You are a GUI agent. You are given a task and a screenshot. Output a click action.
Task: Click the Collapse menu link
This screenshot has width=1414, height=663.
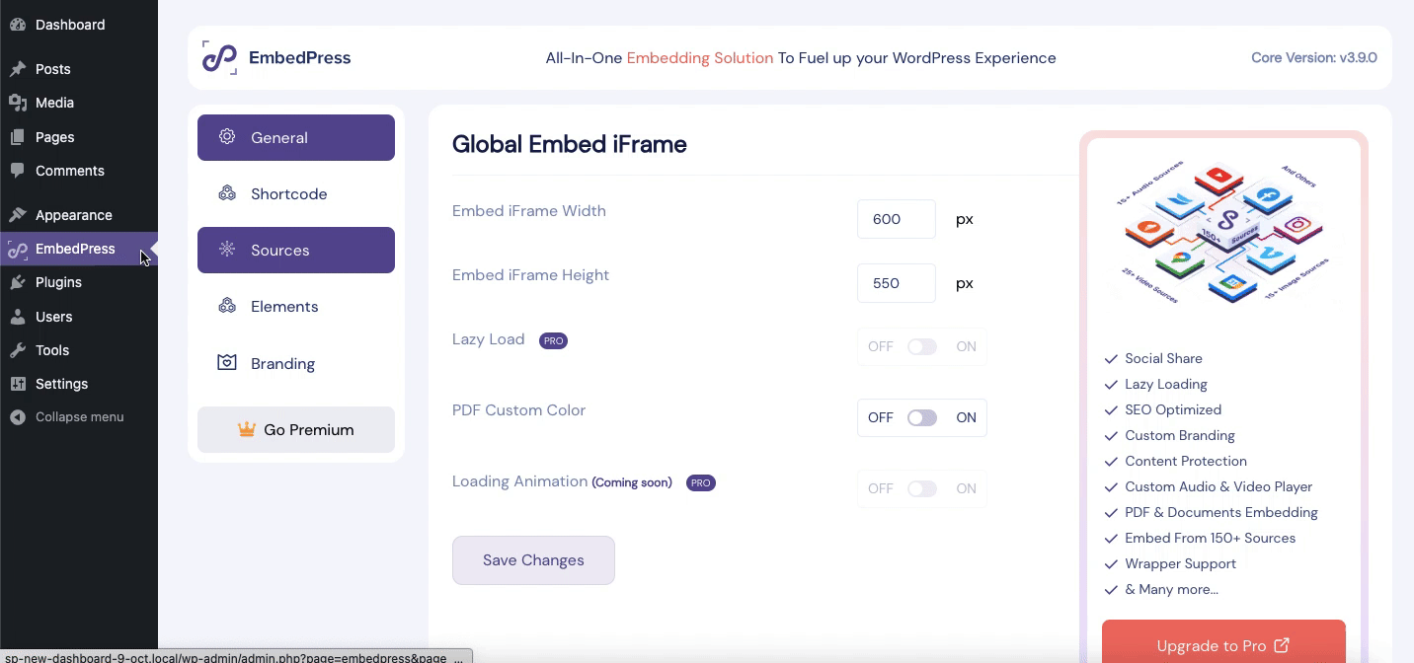pyautogui.click(x=79, y=417)
